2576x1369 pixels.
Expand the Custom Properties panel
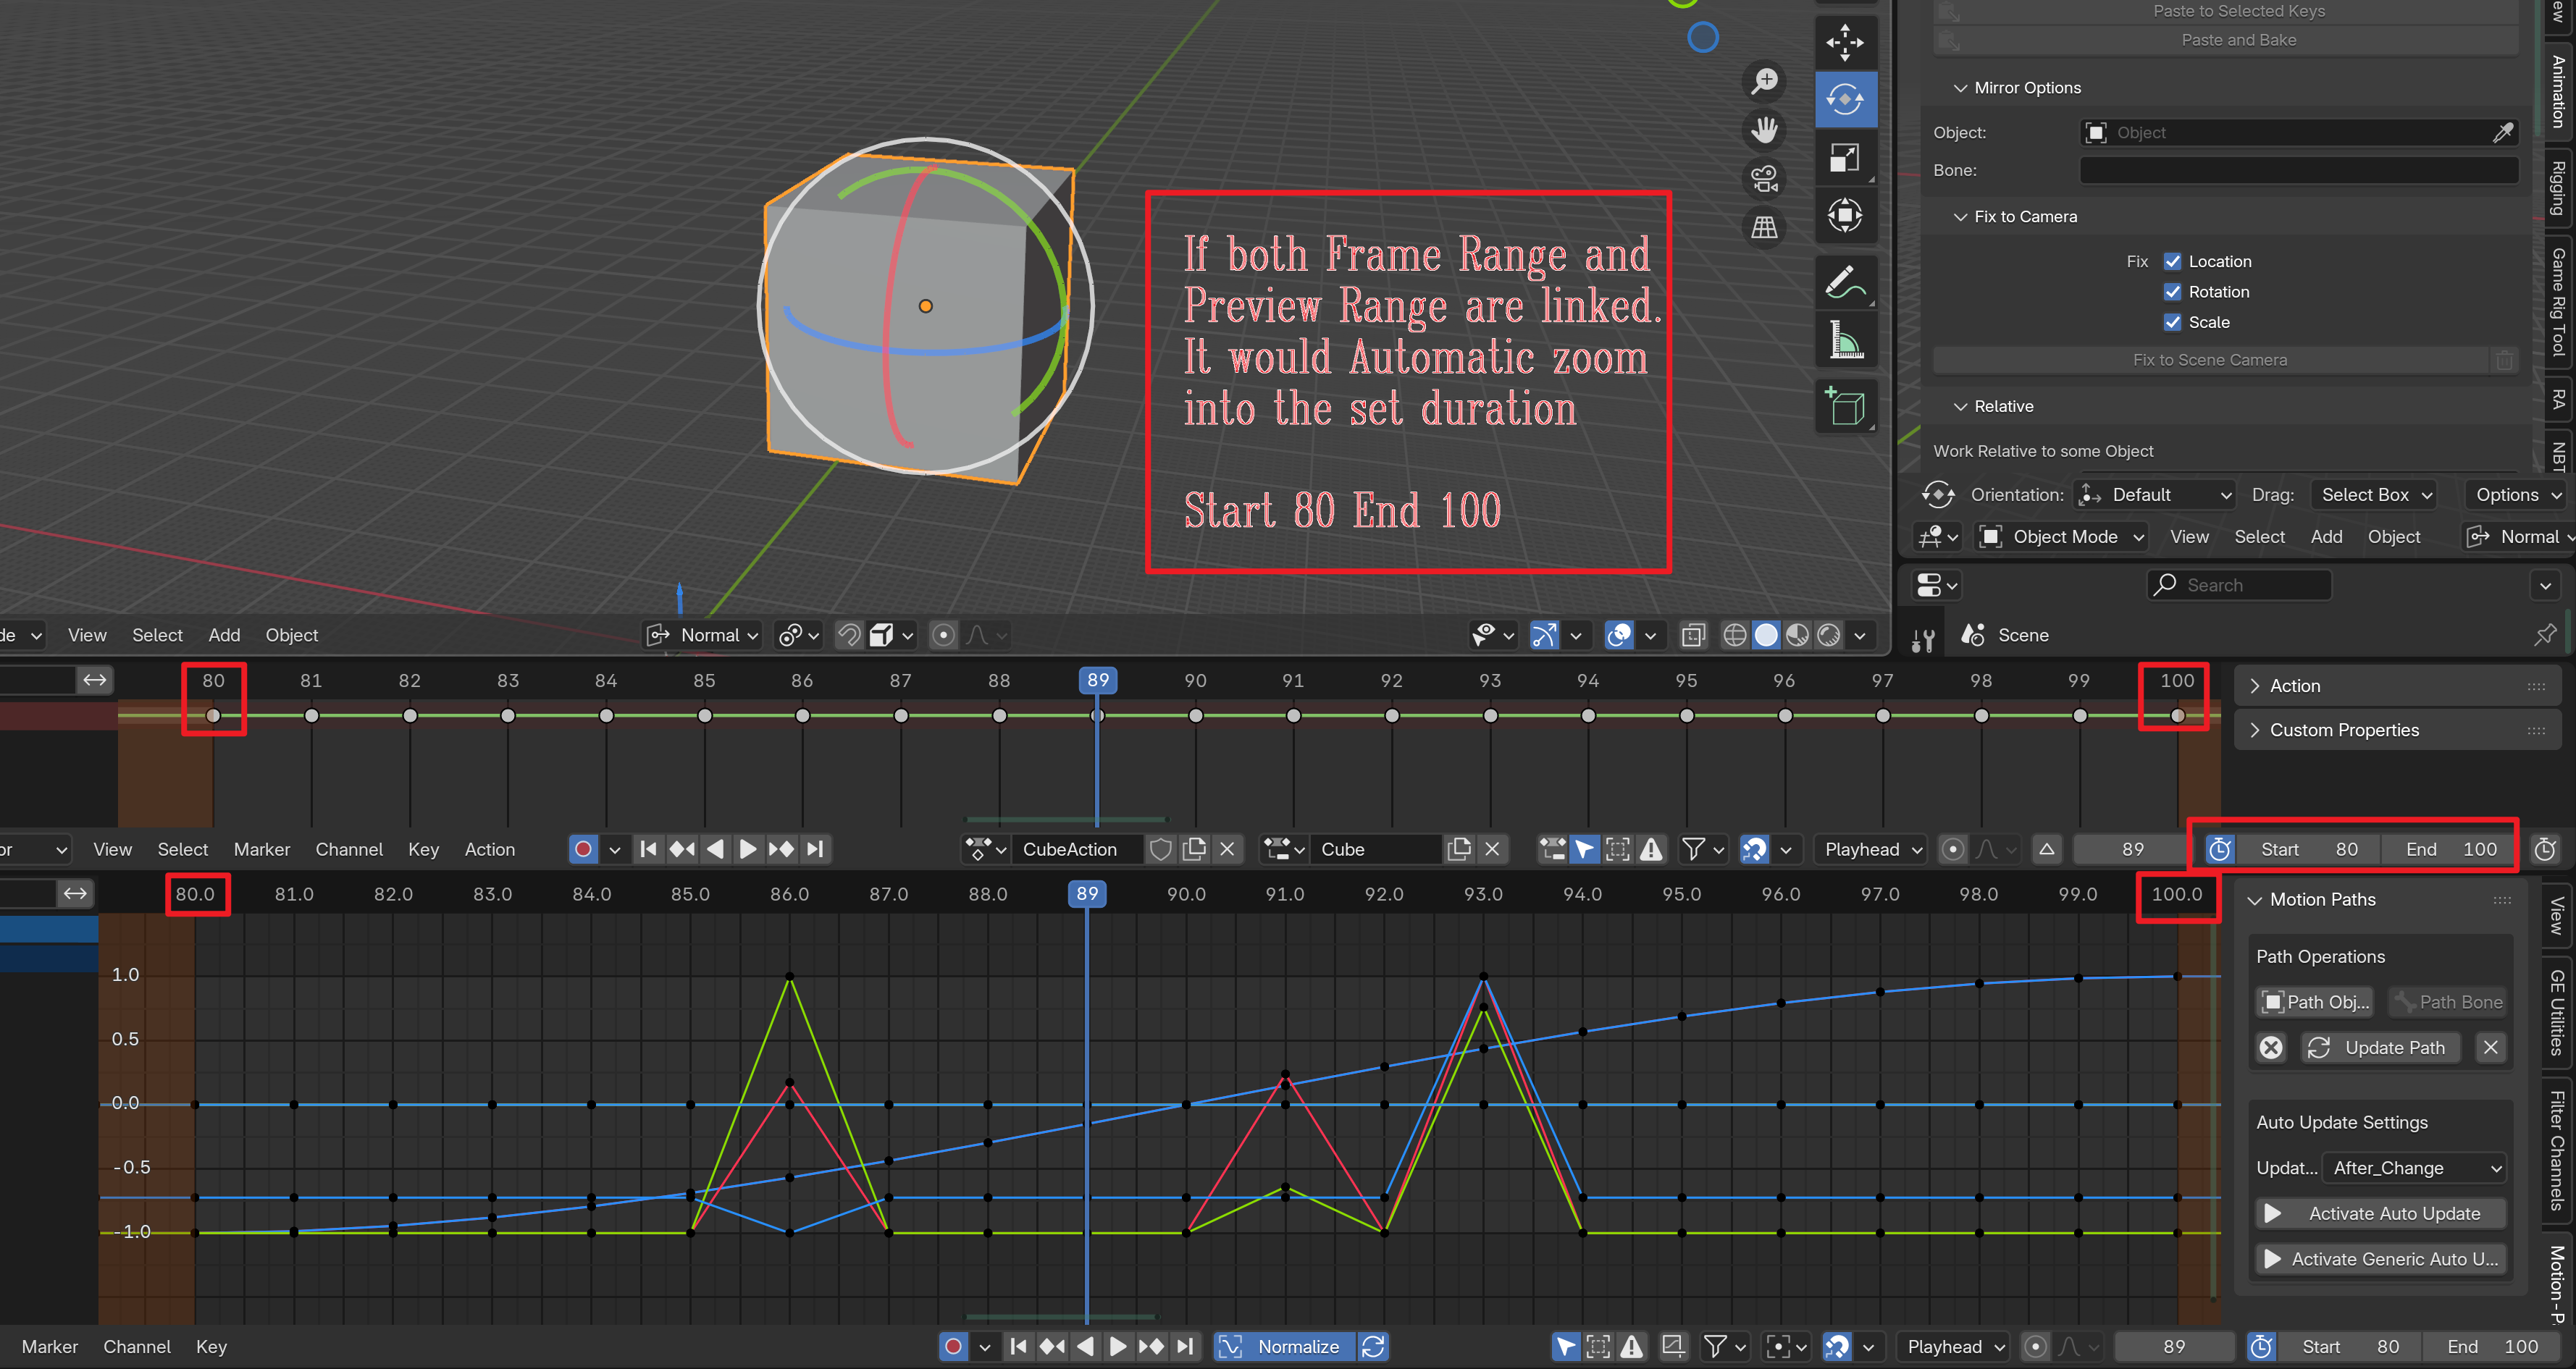pos(2397,730)
